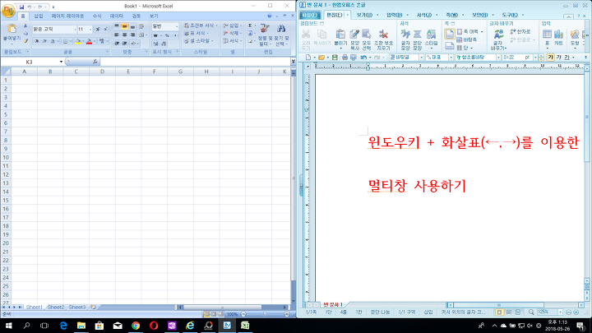This screenshot has height=333, width=592.
Task: Open the Hangul zoom percentage dropdown
Action: point(560,312)
